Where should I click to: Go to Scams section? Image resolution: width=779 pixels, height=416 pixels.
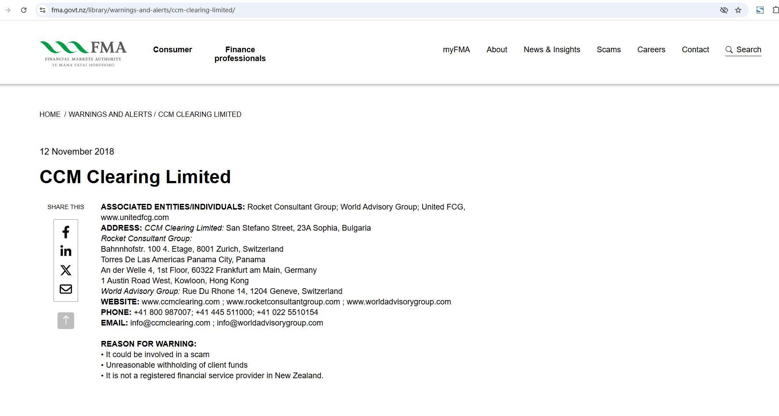(x=609, y=50)
